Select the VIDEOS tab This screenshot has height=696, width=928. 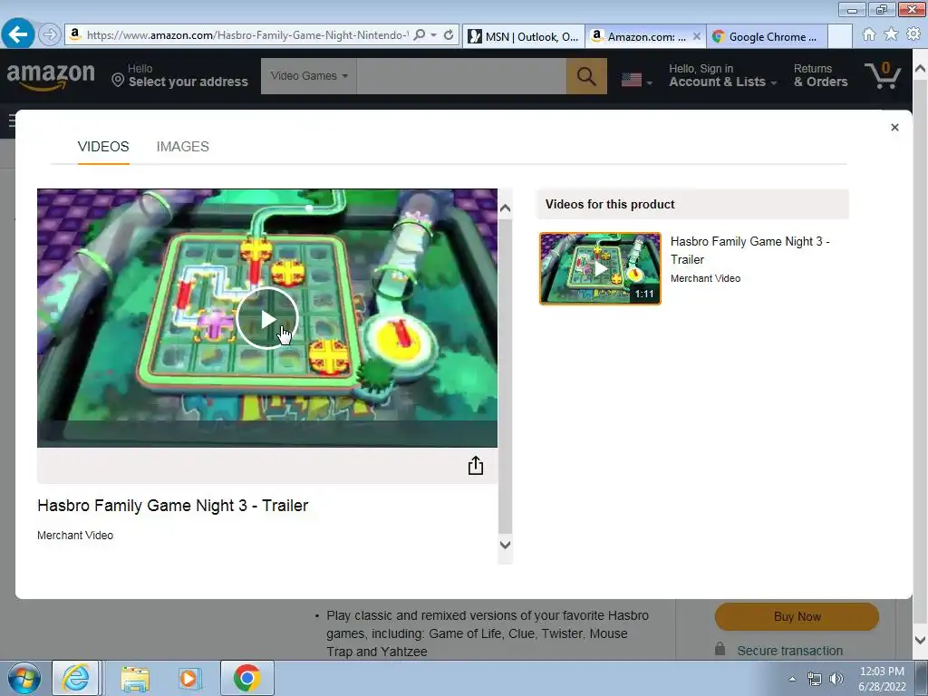(x=103, y=147)
